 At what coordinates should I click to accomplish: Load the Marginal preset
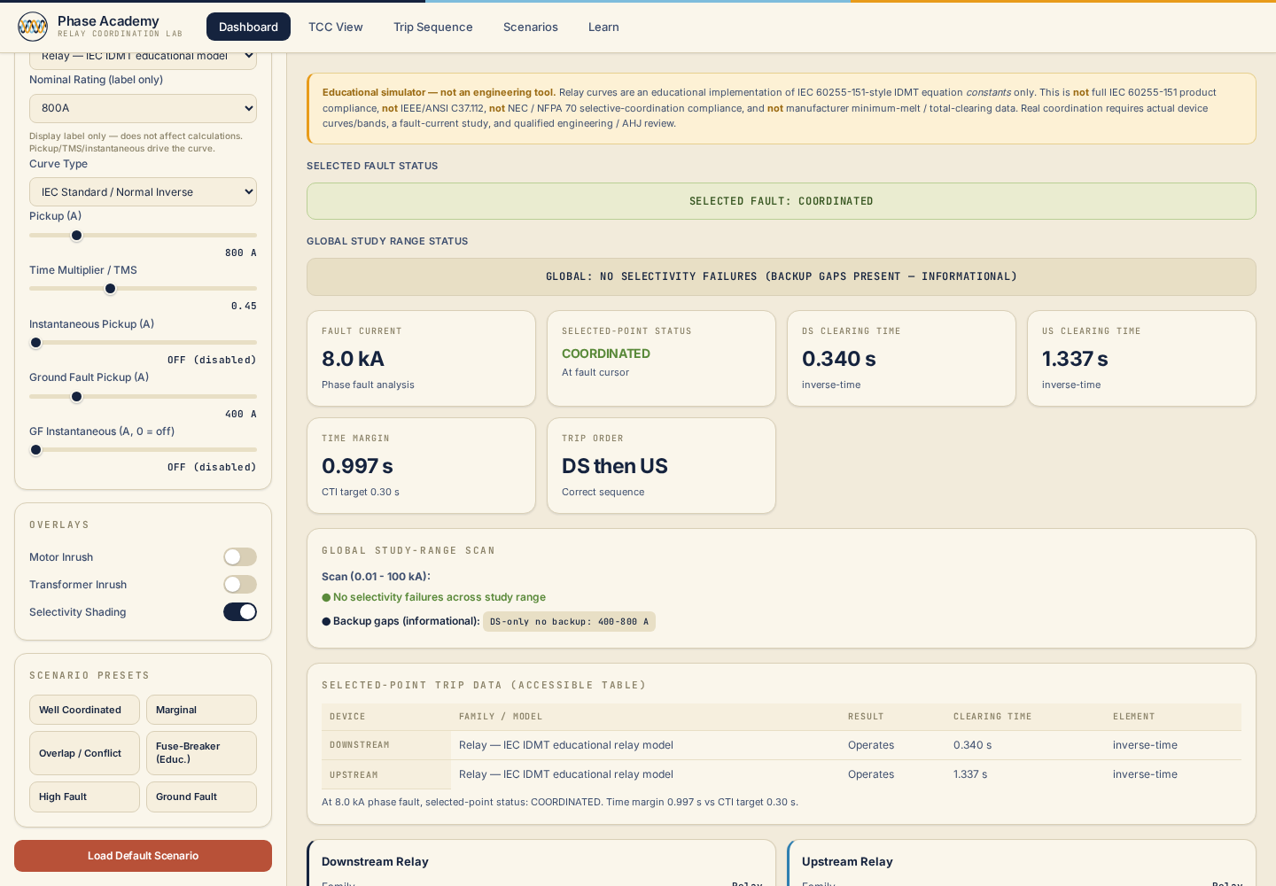pyautogui.click(x=201, y=710)
